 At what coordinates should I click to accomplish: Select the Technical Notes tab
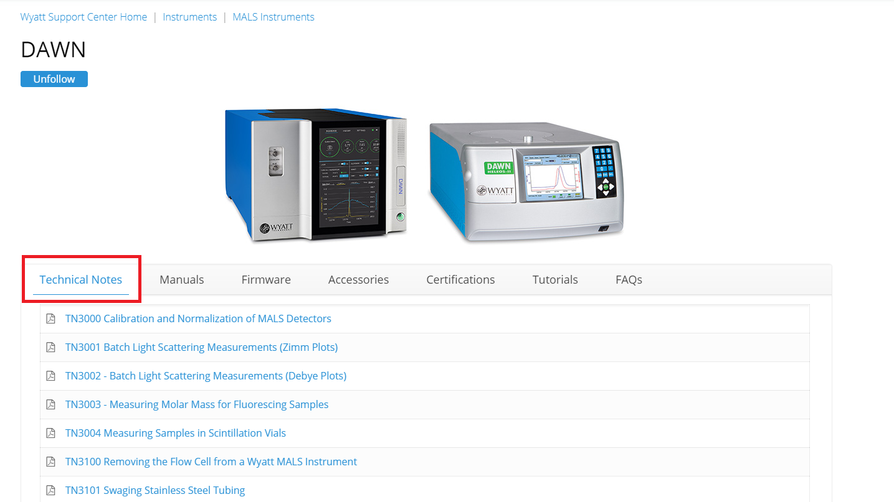(81, 279)
